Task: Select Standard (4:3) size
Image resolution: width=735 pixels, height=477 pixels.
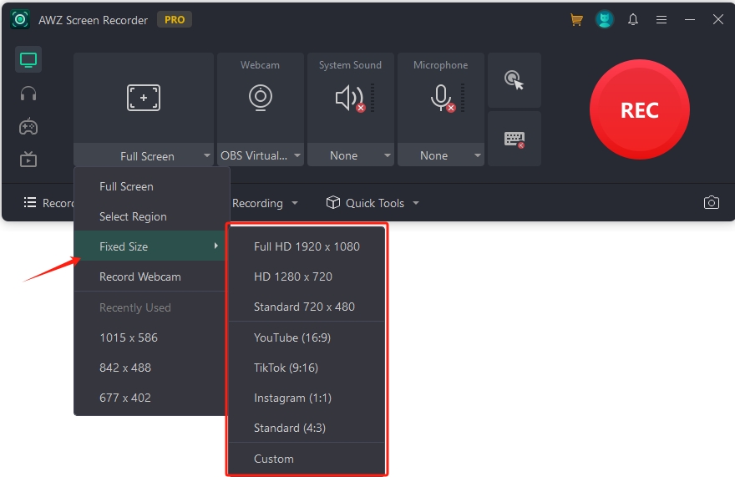Action: pyautogui.click(x=307, y=428)
